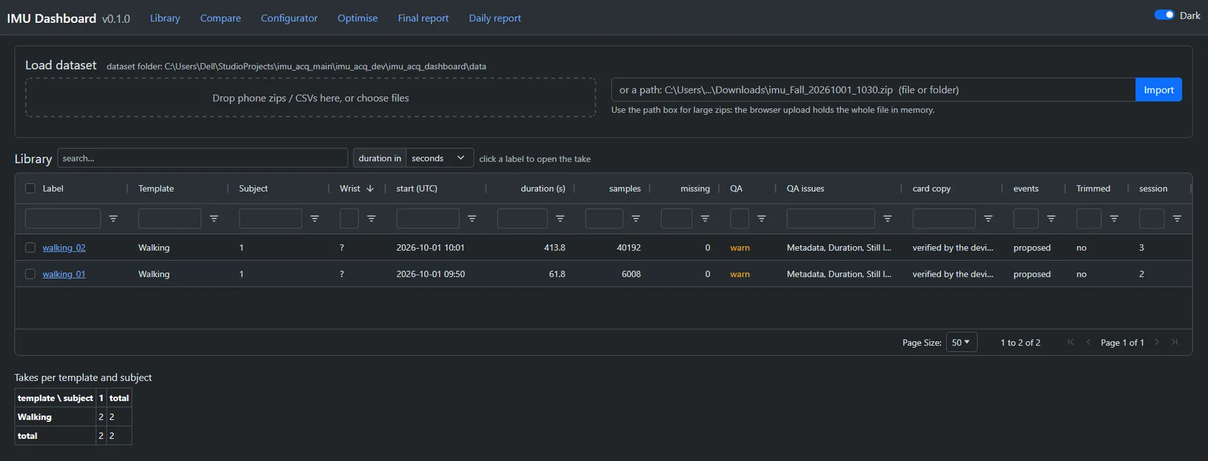Open the Final report nav tab
This screenshot has height=461, width=1208.
[423, 18]
